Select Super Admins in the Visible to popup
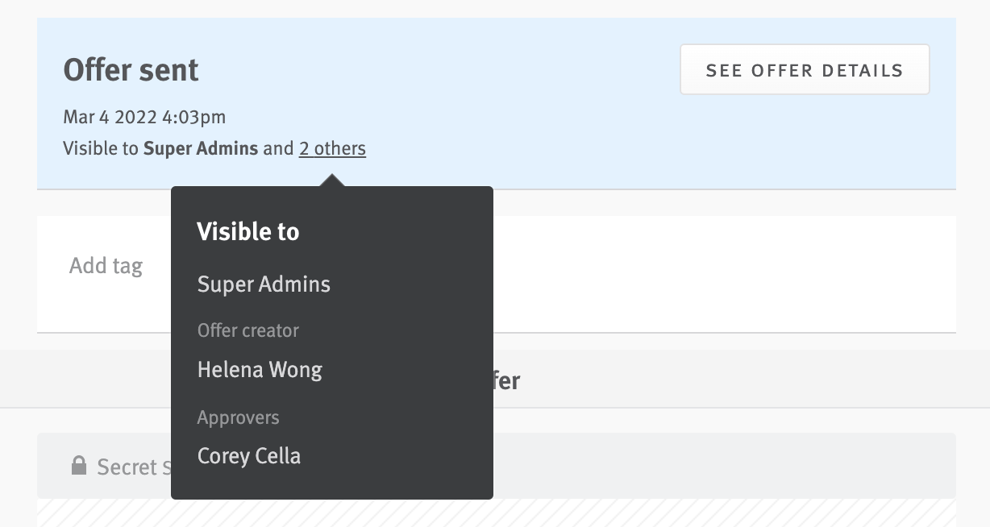The image size is (990, 527). tap(264, 284)
